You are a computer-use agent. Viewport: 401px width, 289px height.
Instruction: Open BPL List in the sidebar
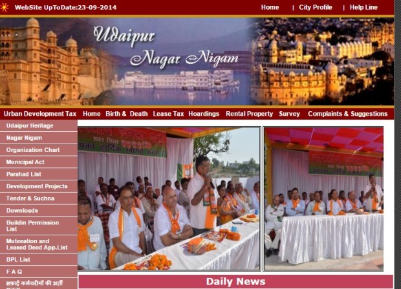click(39, 260)
